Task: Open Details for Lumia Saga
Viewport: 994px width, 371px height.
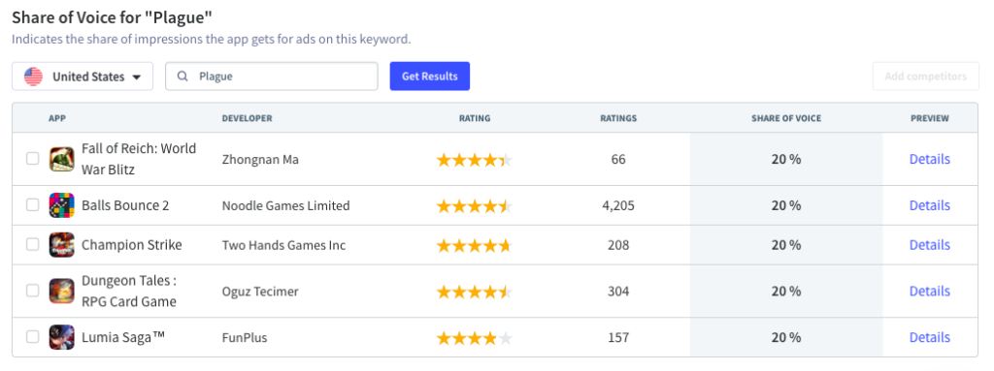Action: coord(930,337)
